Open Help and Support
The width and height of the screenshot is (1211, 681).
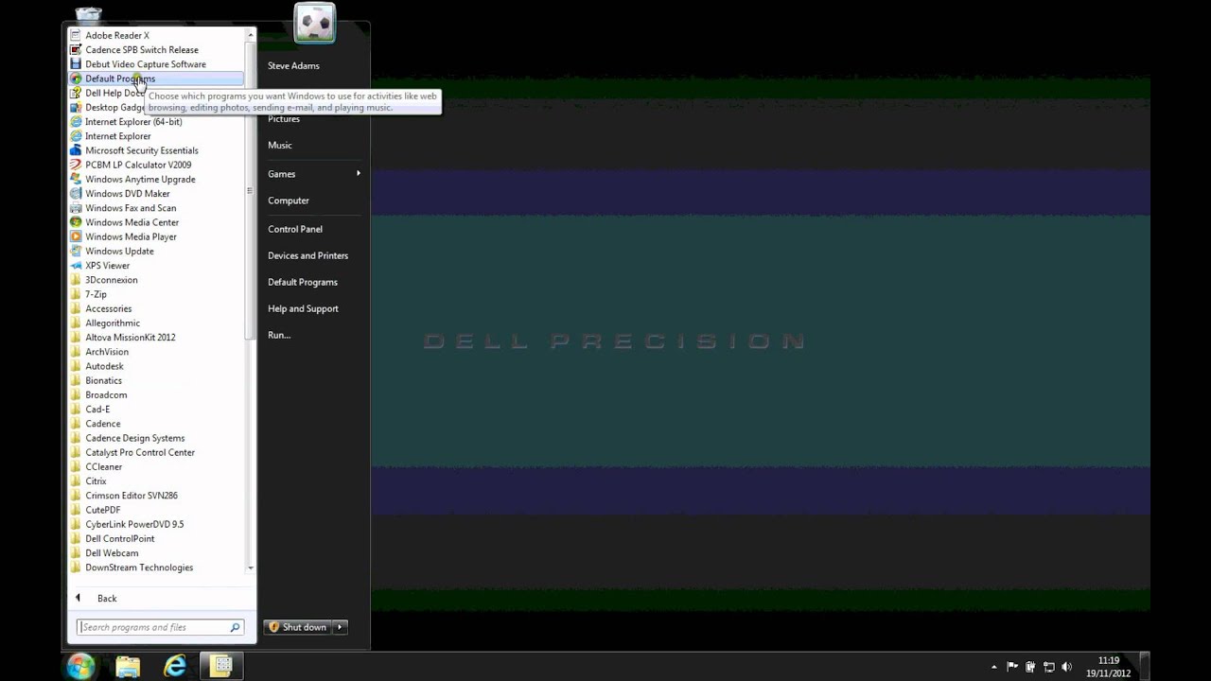coord(303,308)
